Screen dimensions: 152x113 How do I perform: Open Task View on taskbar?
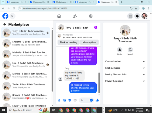point(54,110)
